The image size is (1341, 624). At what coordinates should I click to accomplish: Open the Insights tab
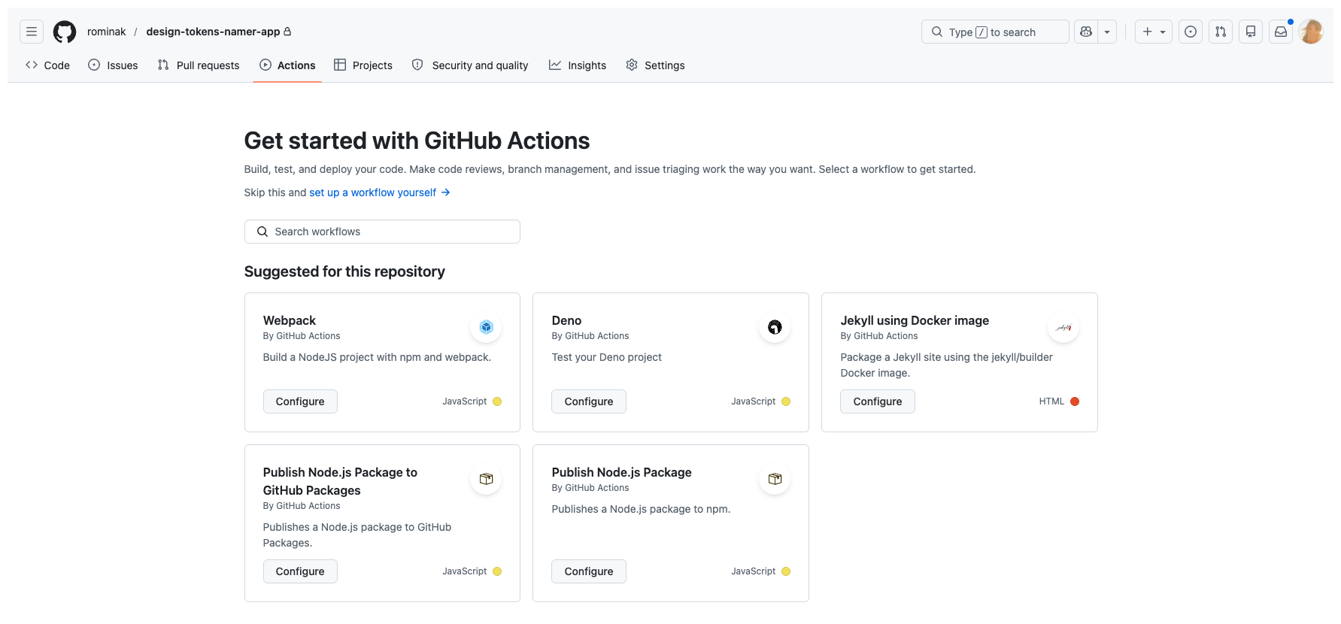578,65
